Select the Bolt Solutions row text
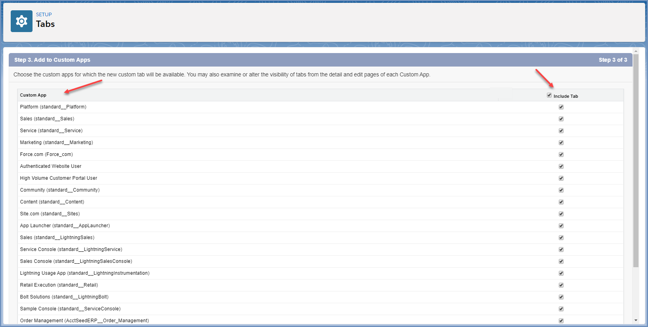 point(64,297)
